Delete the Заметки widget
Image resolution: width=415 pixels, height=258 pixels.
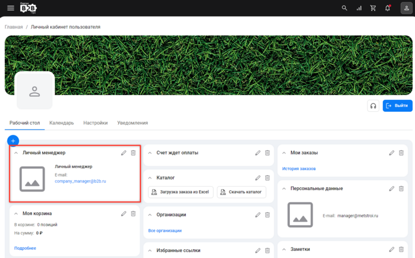(401, 249)
